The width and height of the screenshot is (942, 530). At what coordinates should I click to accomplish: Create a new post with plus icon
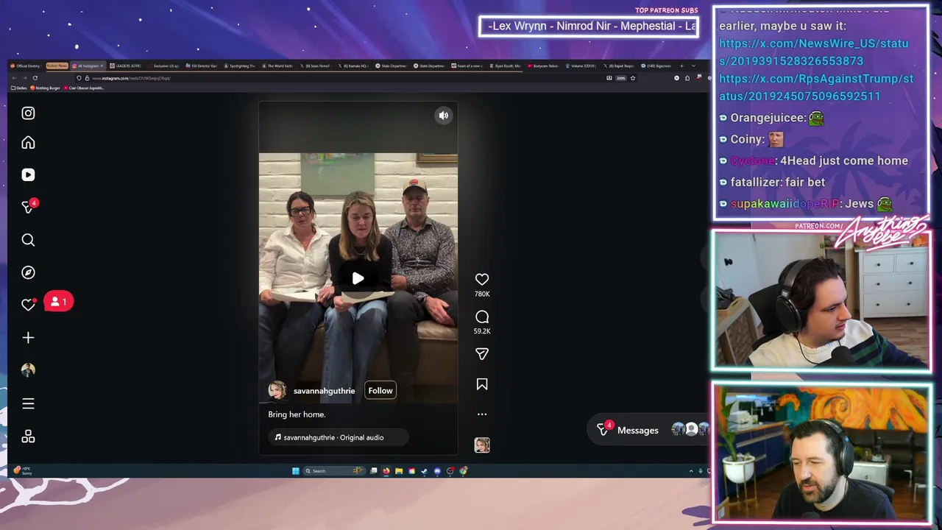coord(28,338)
